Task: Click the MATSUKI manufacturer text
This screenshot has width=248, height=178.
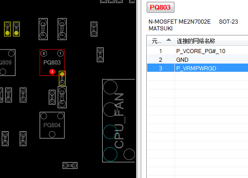Action: pyautogui.click(x=160, y=29)
